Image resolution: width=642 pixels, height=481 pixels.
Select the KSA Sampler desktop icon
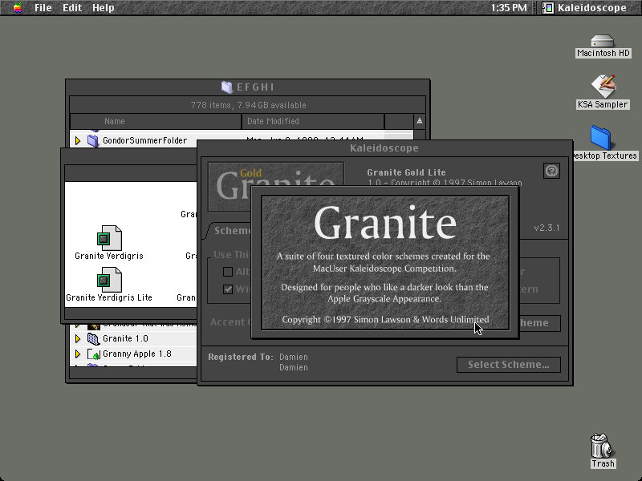(603, 87)
